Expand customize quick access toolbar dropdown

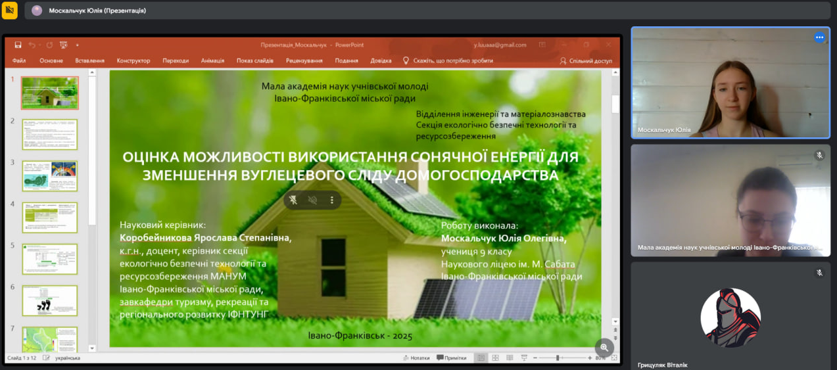point(77,45)
